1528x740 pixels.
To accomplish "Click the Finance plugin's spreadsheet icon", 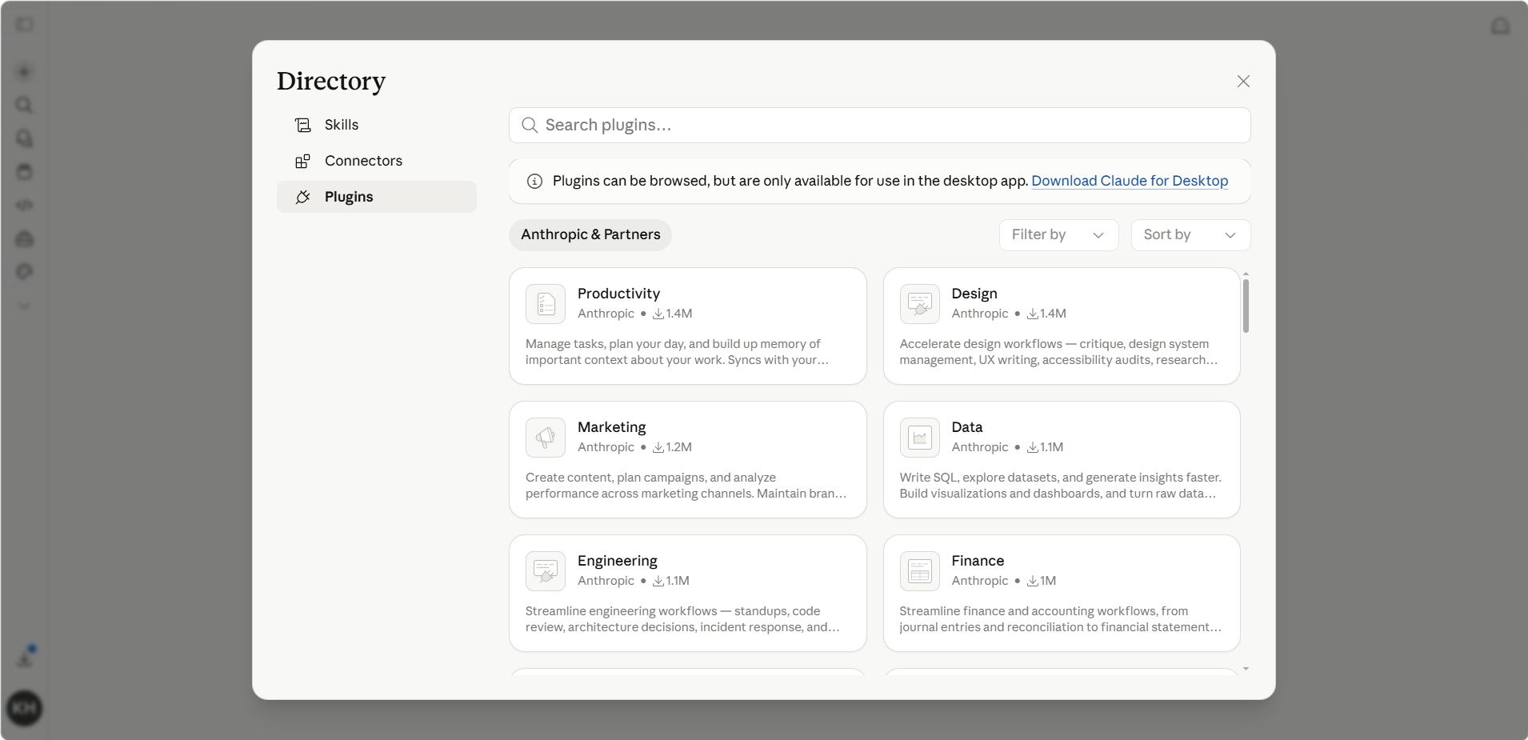I will coord(920,571).
